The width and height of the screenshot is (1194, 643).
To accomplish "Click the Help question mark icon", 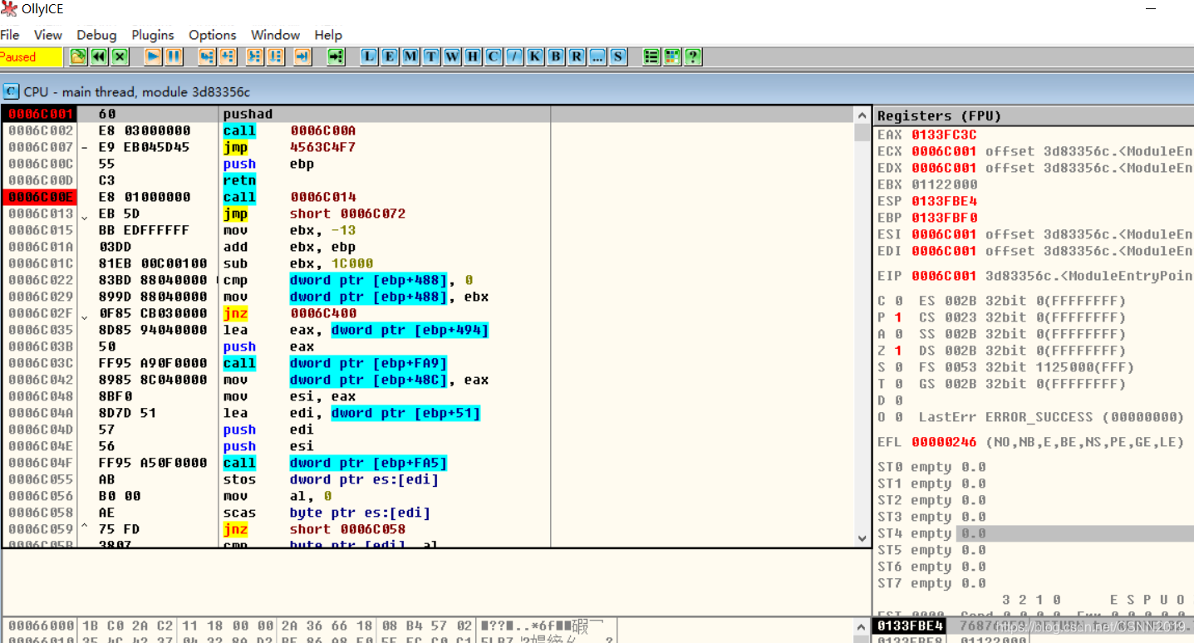I will [x=693, y=56].
